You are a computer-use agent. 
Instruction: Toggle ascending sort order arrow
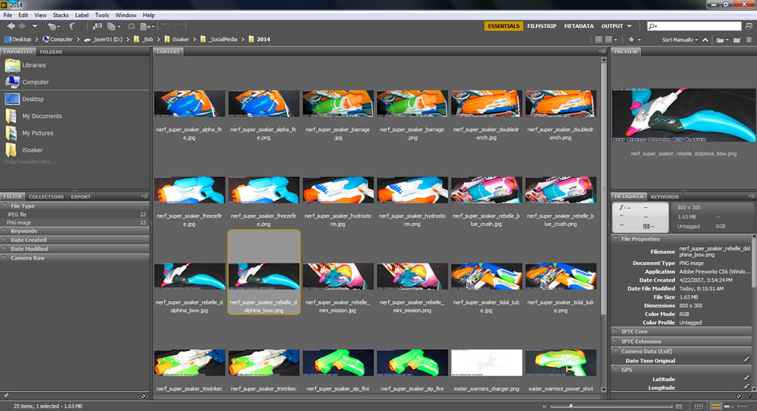(x=705, y=40)
